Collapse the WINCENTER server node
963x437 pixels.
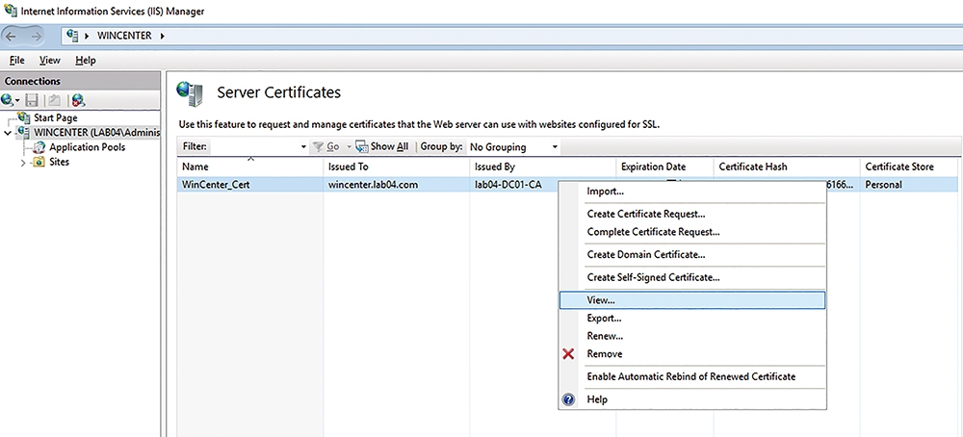click(x=8, y=133)
